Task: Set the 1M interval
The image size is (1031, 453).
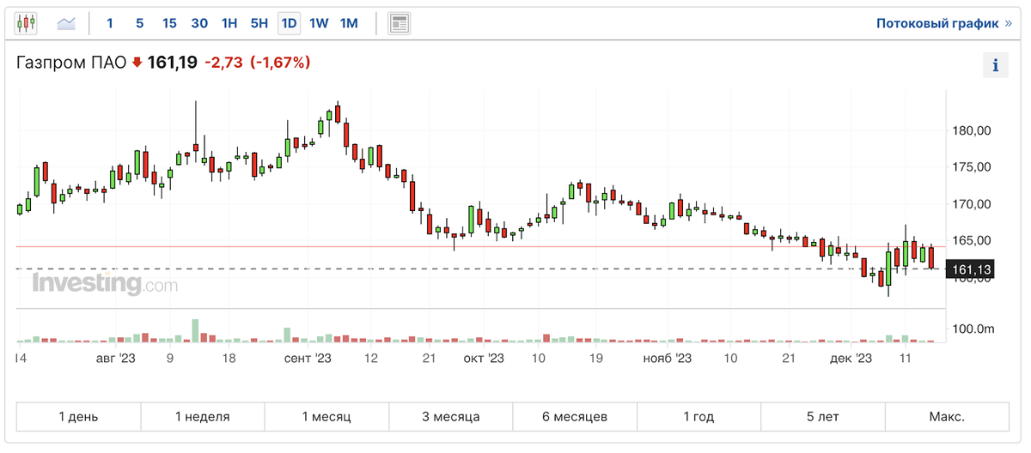Action: [x=349, y=23]
